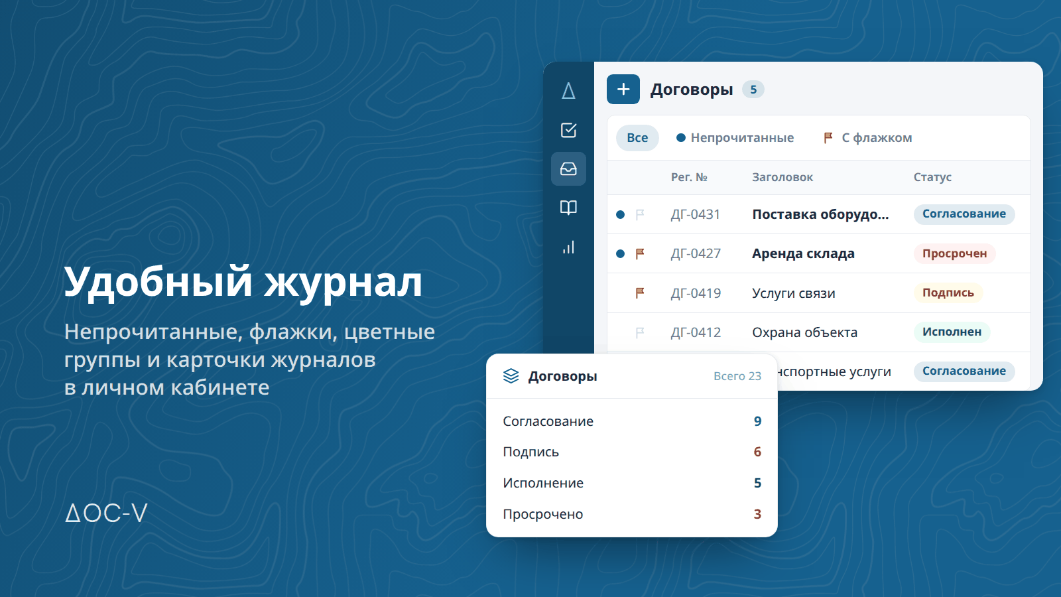Select Подпись group row with count 6
The height and width of the screenshot is (597, 1061).
[x=632, y=452]
